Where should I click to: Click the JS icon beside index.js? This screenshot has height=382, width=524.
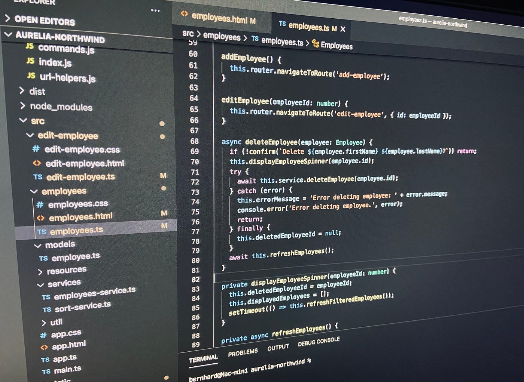[x=31, y=61]
